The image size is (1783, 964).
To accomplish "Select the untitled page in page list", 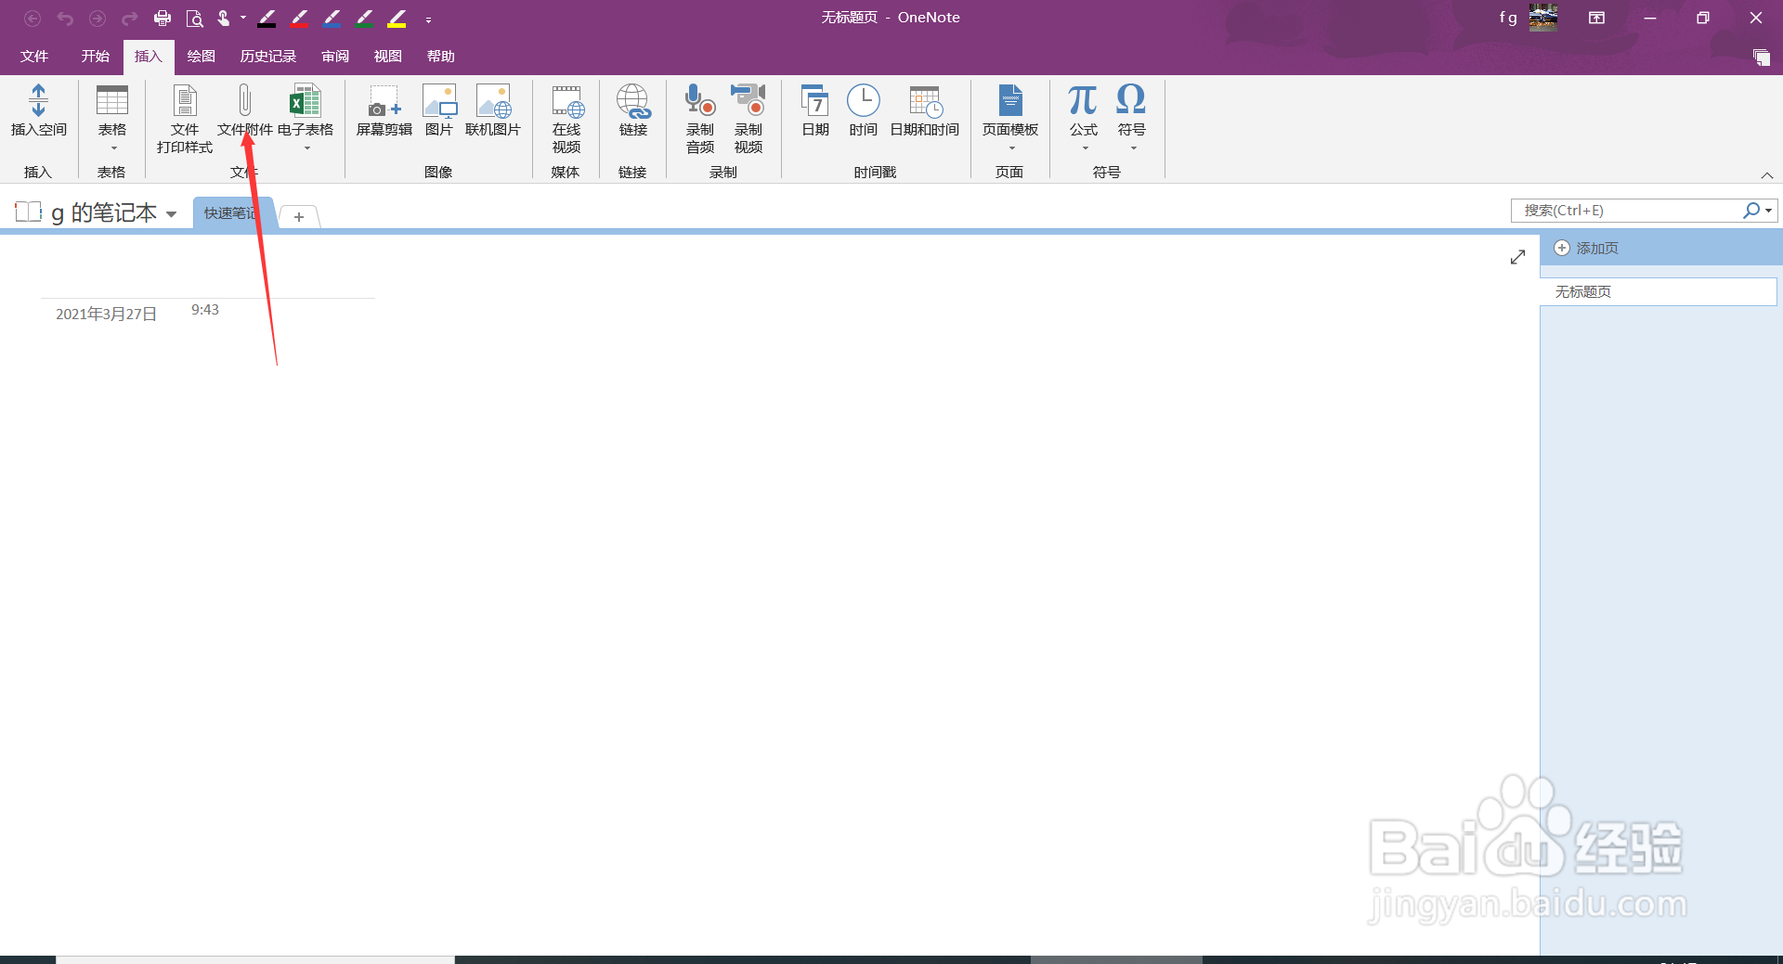I will pos(1658,292).
